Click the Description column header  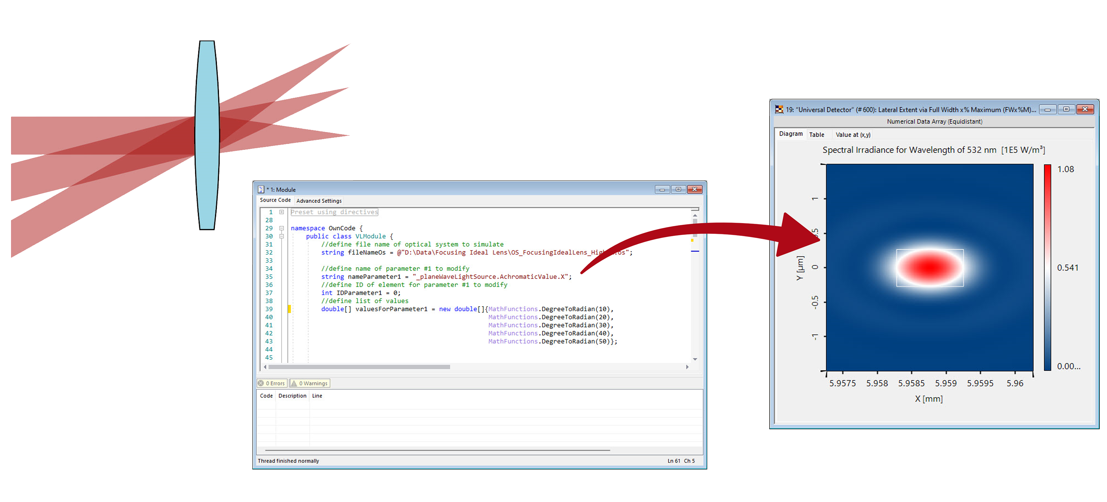coord(292,396)
